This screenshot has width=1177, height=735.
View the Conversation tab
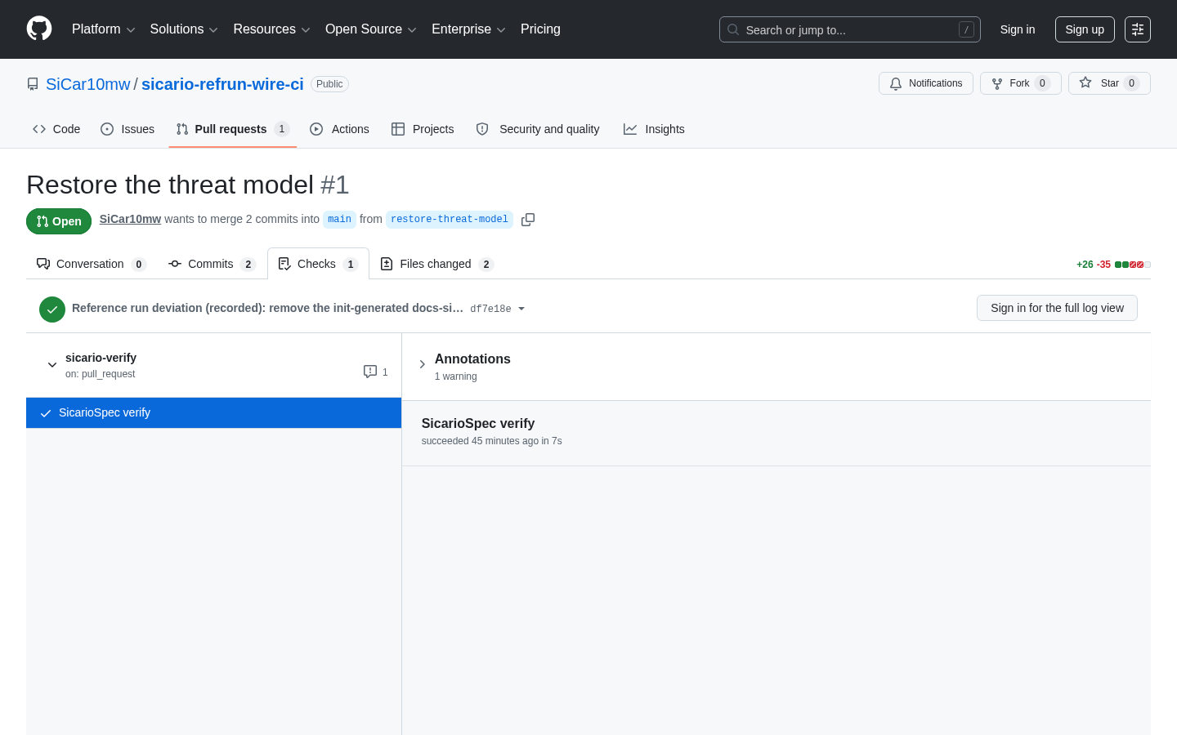[x=91, y=264]
